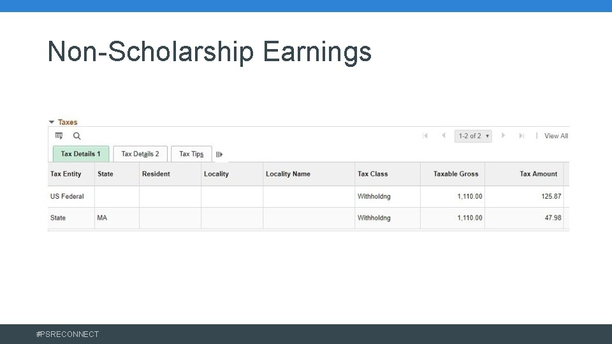Switch to the Tax Details 2 tab
Viewport: 612px width, 344px height.
(140, 154)
